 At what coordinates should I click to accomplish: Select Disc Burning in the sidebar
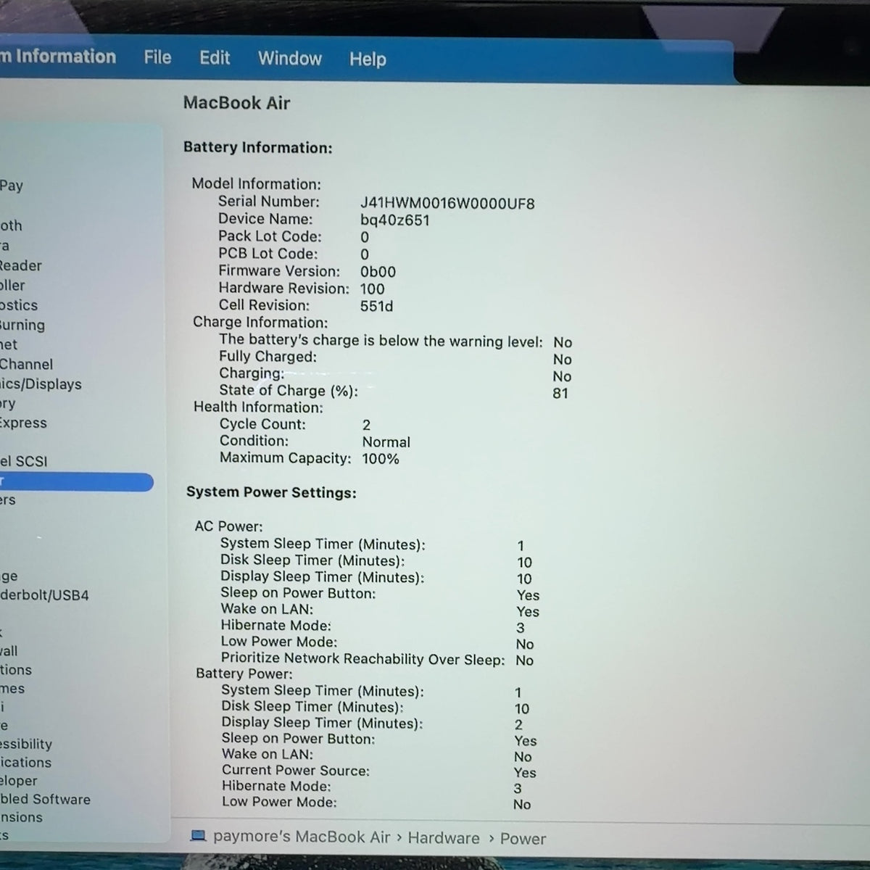click(x=22, y=325)
